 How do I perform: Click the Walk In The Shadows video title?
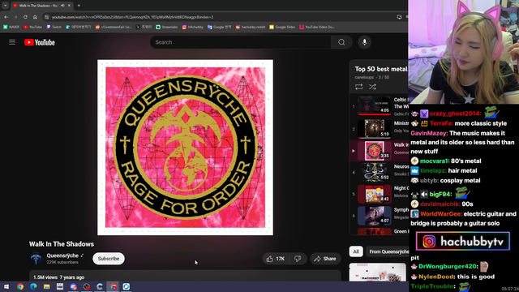coord(62,244)
